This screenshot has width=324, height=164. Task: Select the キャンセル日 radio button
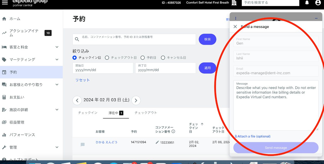point(163,58)
